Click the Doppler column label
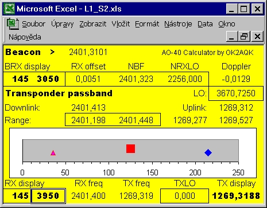This screenshot has width=267, height=208. click(x=236, y=66)
